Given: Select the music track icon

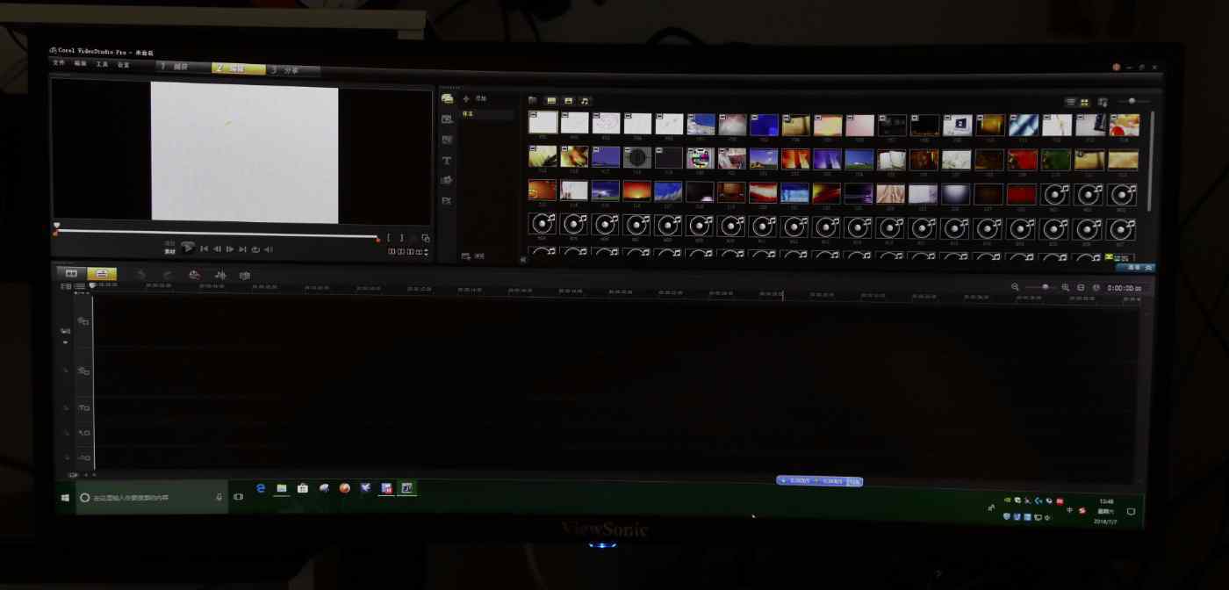Looking at the screenshot, I should point(83,457).
